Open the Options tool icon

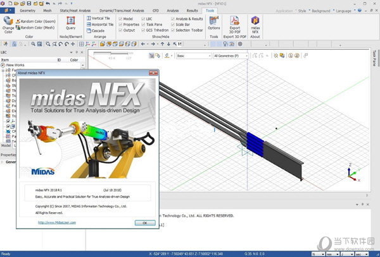pyautogui.click(x=214, y=23)
